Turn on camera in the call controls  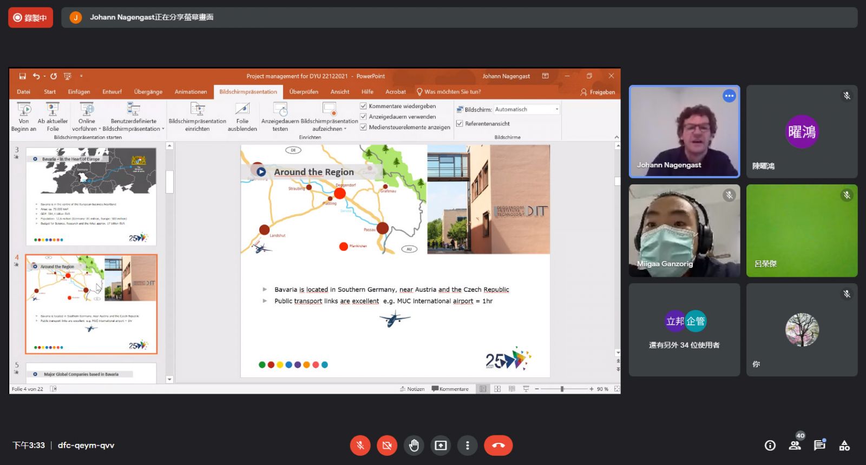coord(387,446)
